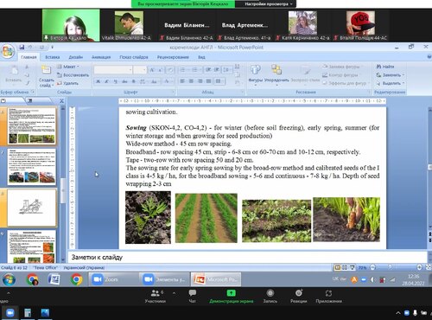The width and height of the screenshot is (432, 320).
Task: Justify text in paragraph group
Action: click(209, 81)
